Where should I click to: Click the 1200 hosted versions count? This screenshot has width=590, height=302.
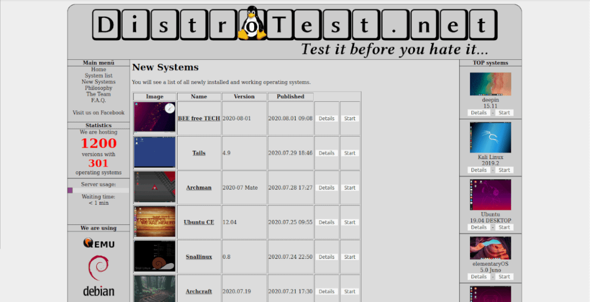[x=98, y=143]
